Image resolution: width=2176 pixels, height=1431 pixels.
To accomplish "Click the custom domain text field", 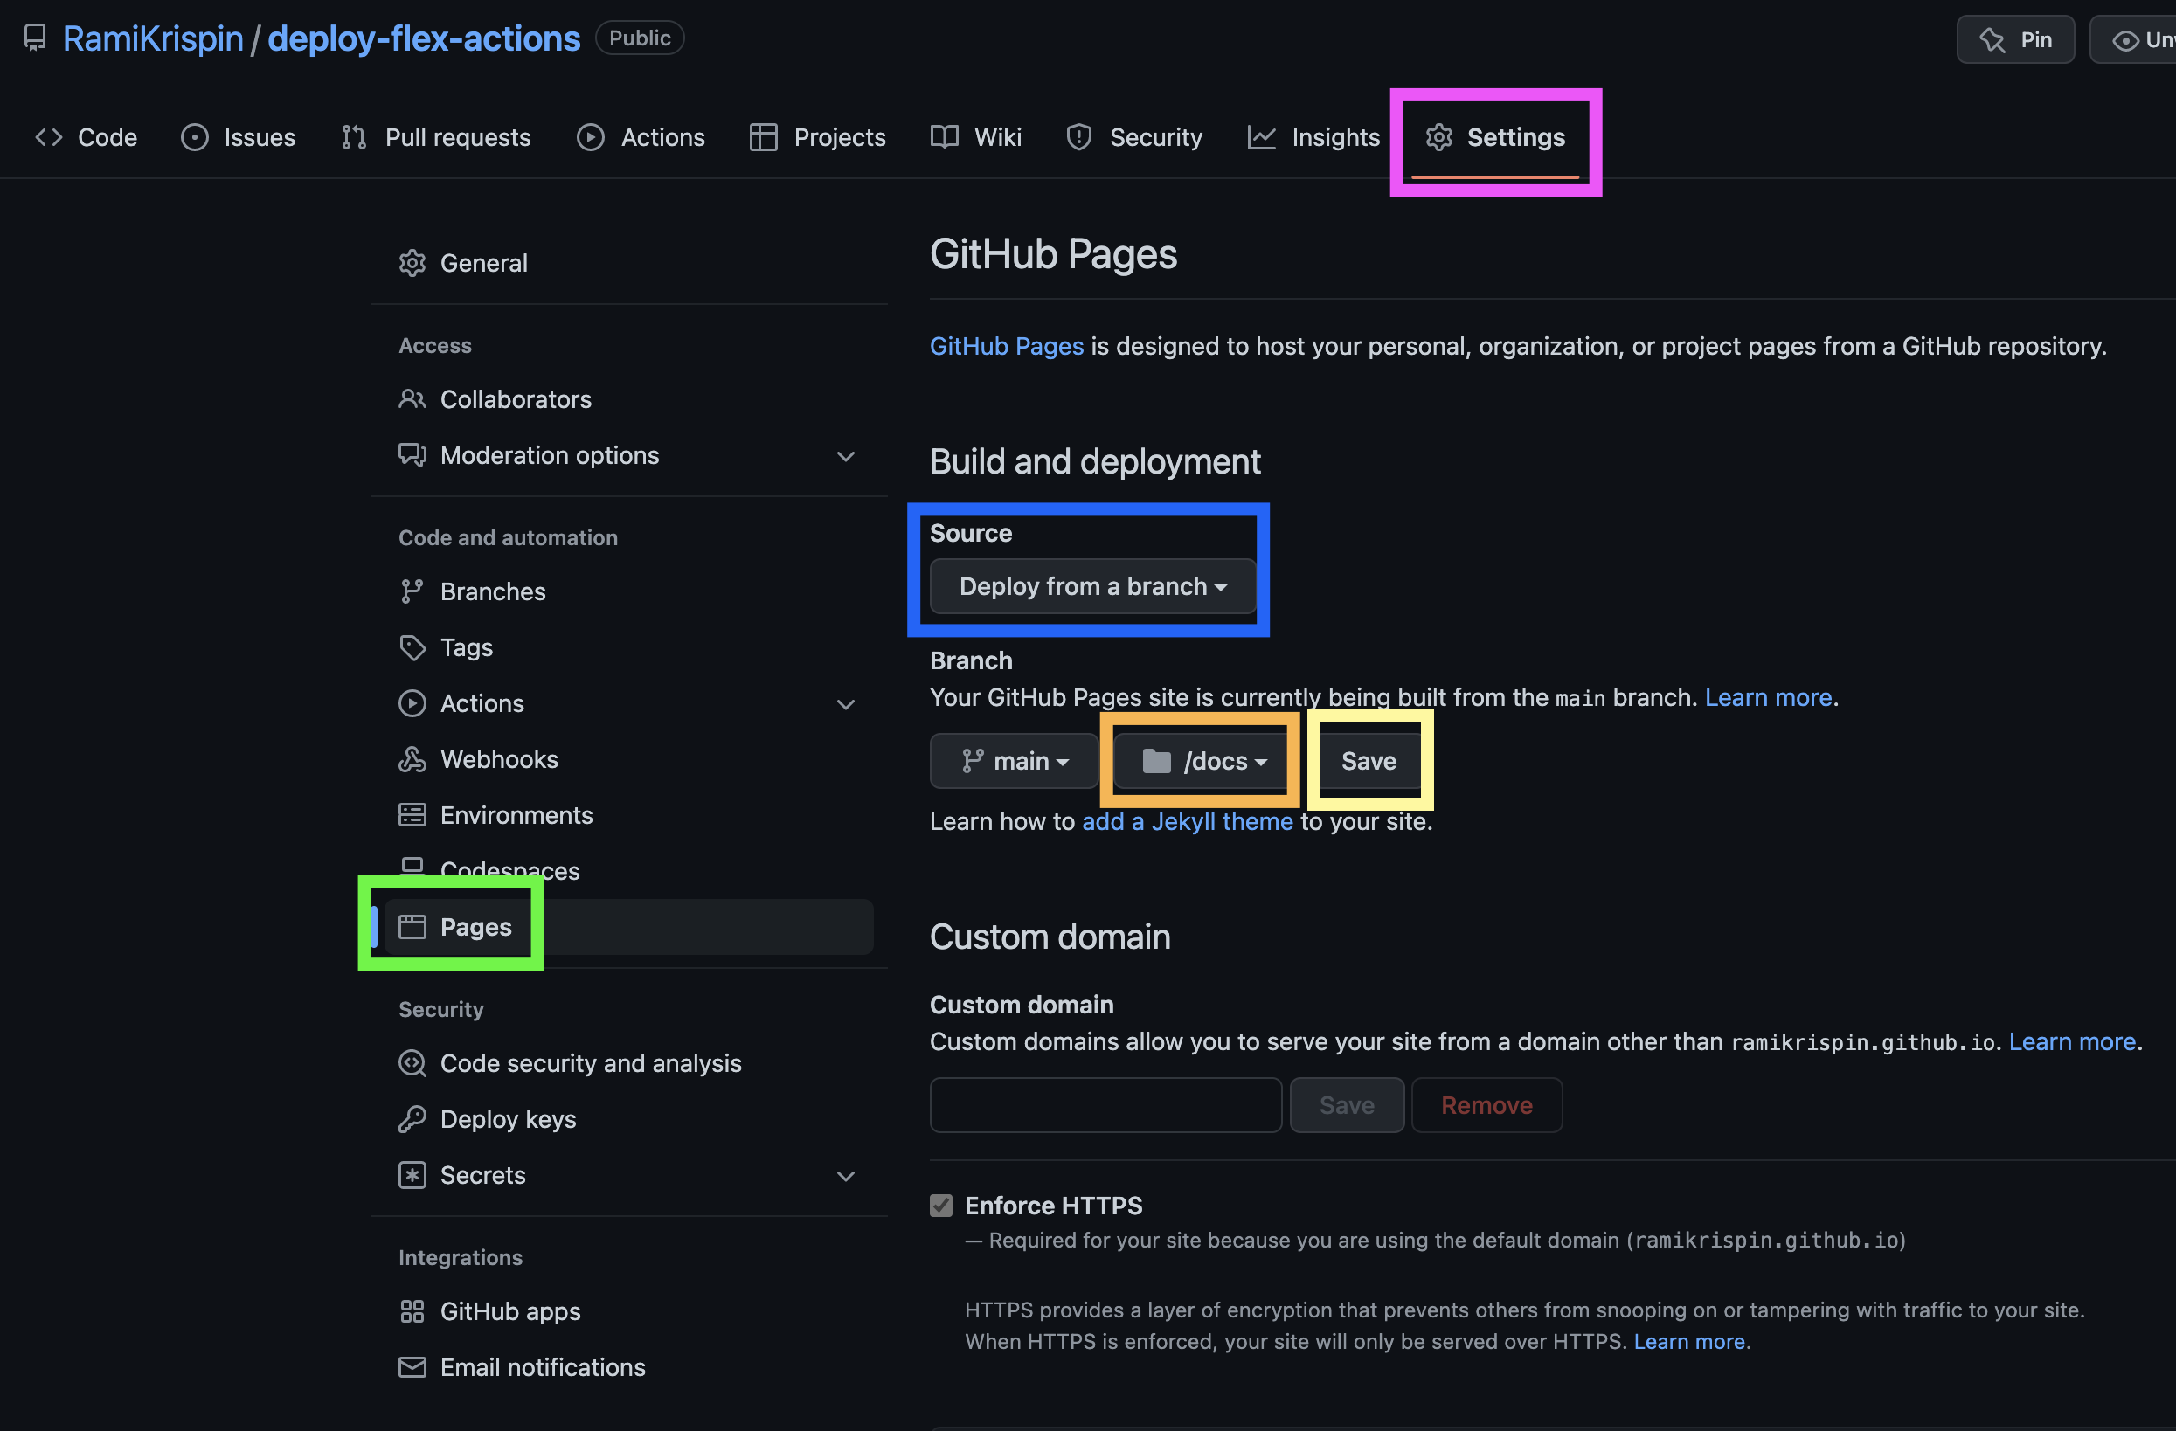I will [x=1105, y=1105].
